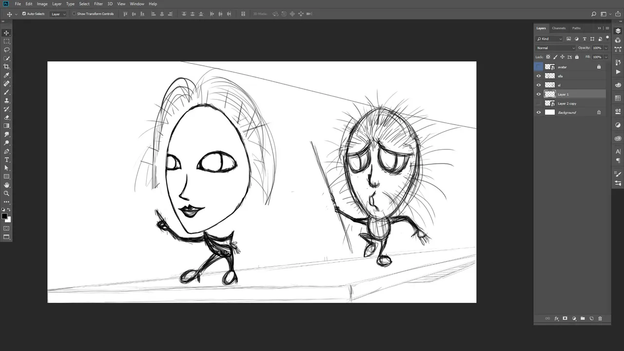This screenshot has width=624, height=351.
Task: Click the foreground color swatch
Action: tap(4, 216)
